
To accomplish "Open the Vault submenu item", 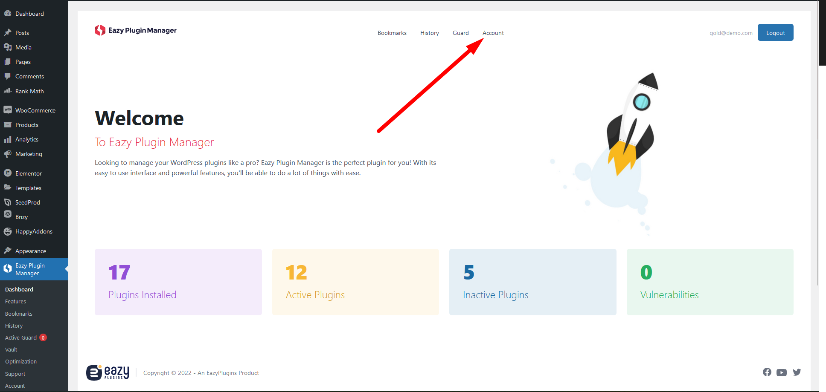I will pos(11,349).
